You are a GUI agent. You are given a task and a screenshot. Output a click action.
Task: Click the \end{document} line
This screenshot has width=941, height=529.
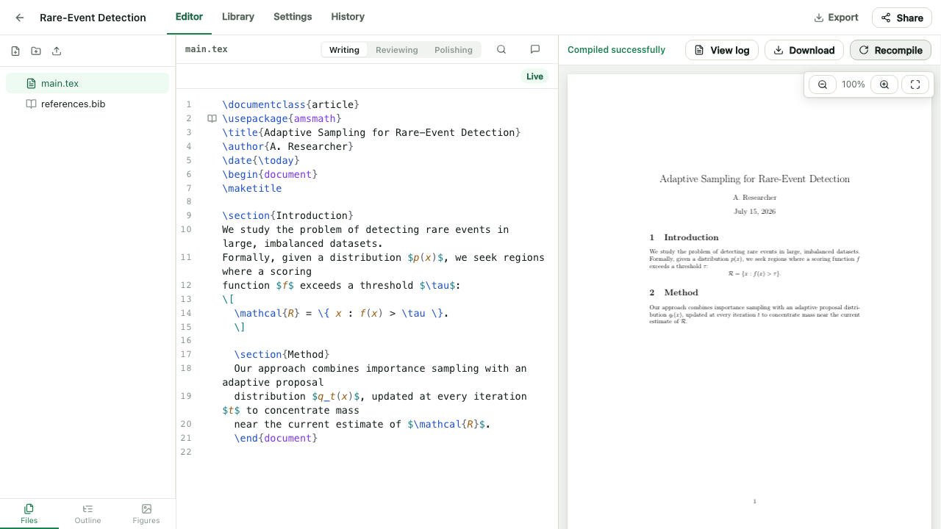tap(276, 438)
